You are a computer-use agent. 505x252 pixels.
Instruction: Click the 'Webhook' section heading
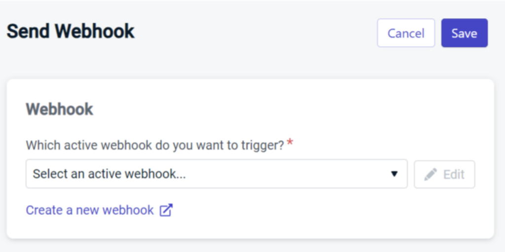[x=59, y=109]
